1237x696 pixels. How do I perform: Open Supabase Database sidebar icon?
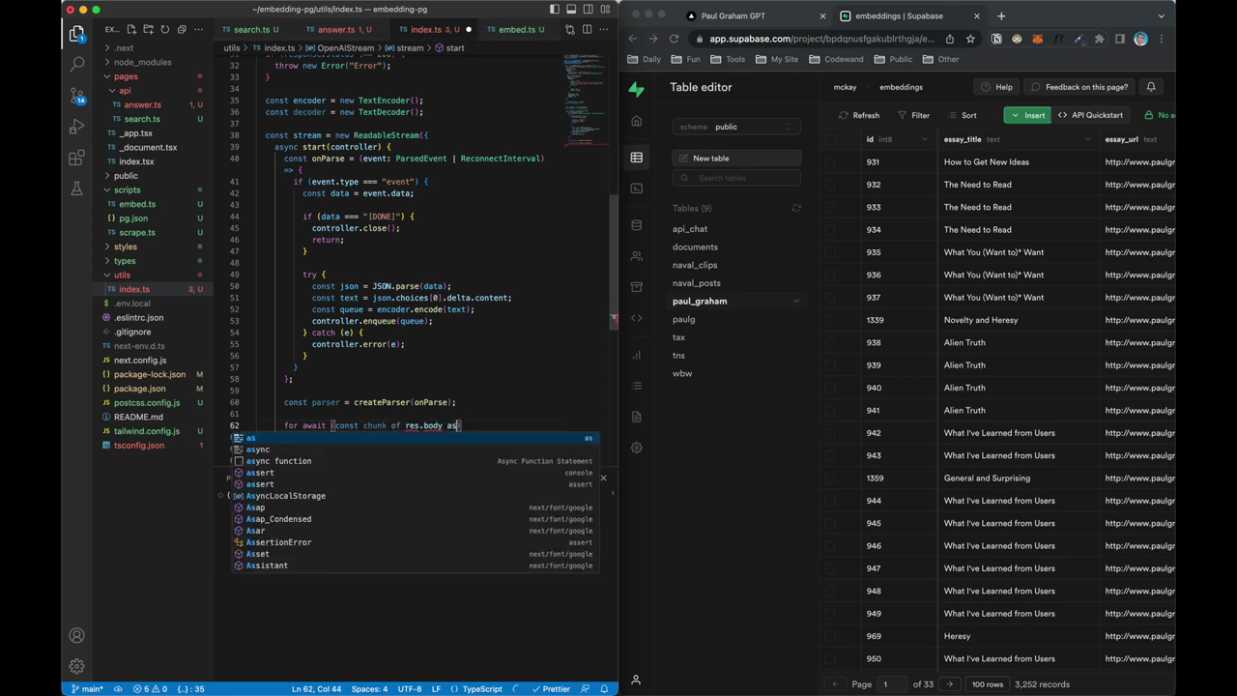pyautogui.click(x=636, y=225)
